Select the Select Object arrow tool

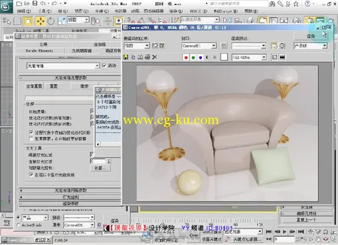pyautogui.click(x=7, y=21)
